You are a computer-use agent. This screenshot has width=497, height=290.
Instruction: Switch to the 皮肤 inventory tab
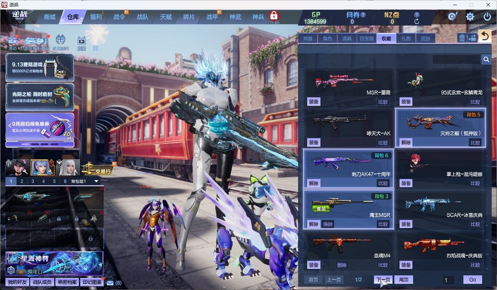tap(425, 38)
